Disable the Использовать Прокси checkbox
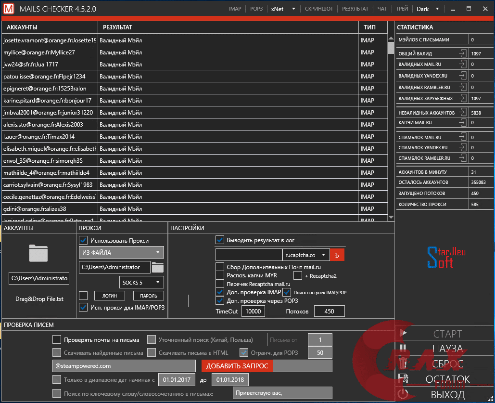 coord(83,240)
